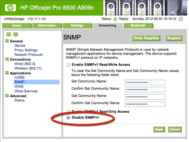Collapse the General section in sidebar
The height and width of the screenshot is (142, 189).
(7, 41)
